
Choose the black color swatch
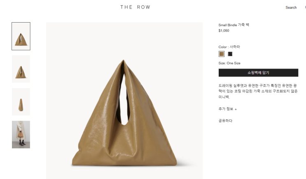point(230,54)
